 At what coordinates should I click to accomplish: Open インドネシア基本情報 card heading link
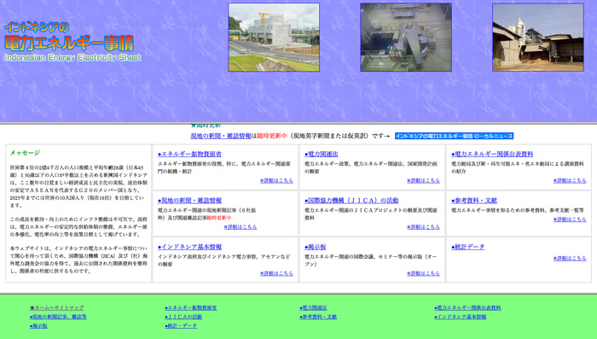tap(189, 247)
